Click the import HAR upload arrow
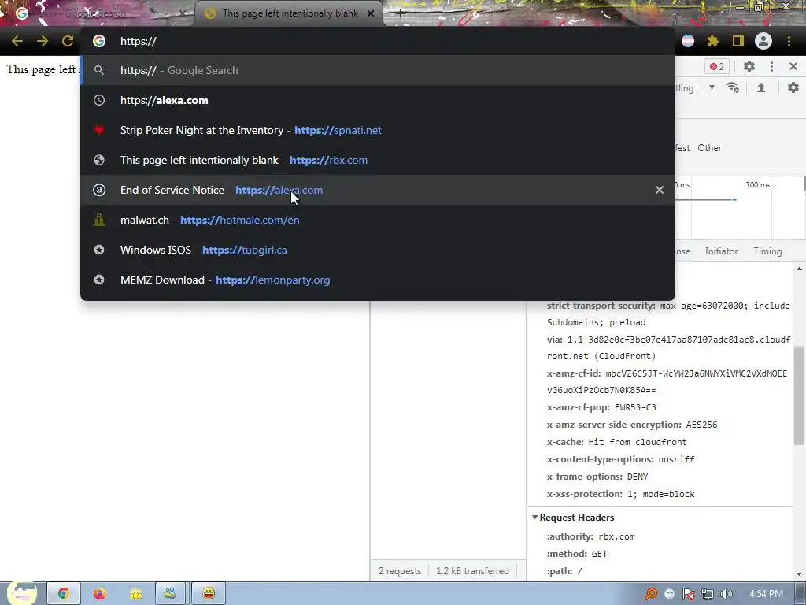 (x=761, y=88)
